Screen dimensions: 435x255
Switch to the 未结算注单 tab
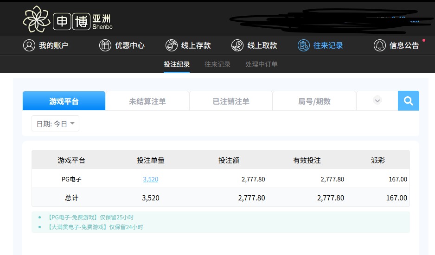147,101
